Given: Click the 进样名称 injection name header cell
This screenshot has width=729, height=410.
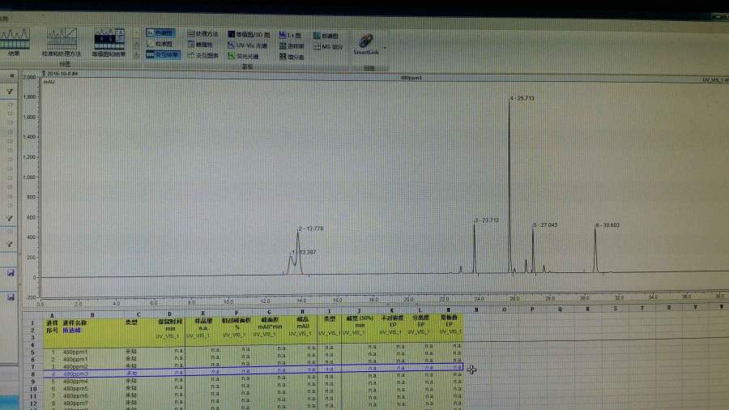Looking at the screenshot, I should [x=75, y=322].
